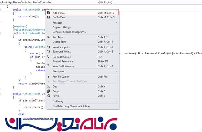The width and height of the screenshot is (202, 132).
Task: Click the Add View icon in context menu
Action: pyautogui.click(x=49, y=13)
